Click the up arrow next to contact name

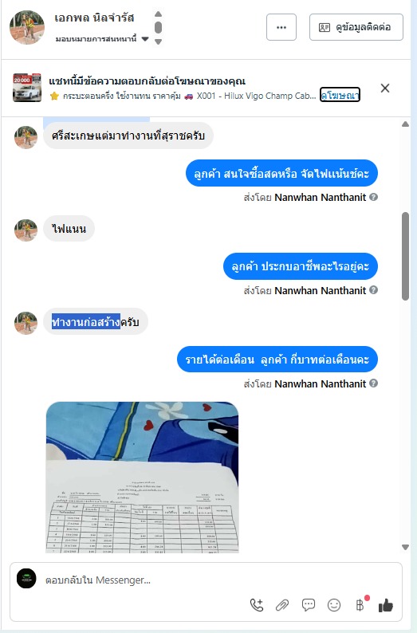coord(158,14)
